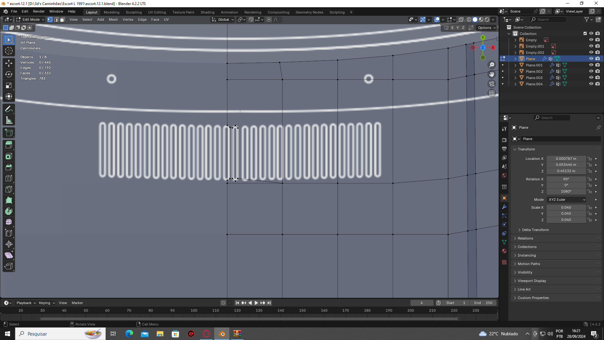This screenshot has width=604, height=340.
Task: Open the Material properties tab
Action: tap(504, 251)
